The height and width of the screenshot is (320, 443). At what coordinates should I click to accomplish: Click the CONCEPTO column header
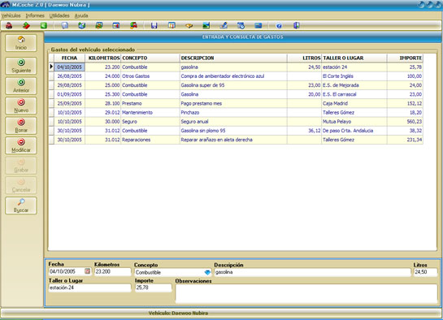(x=150, y=58)
